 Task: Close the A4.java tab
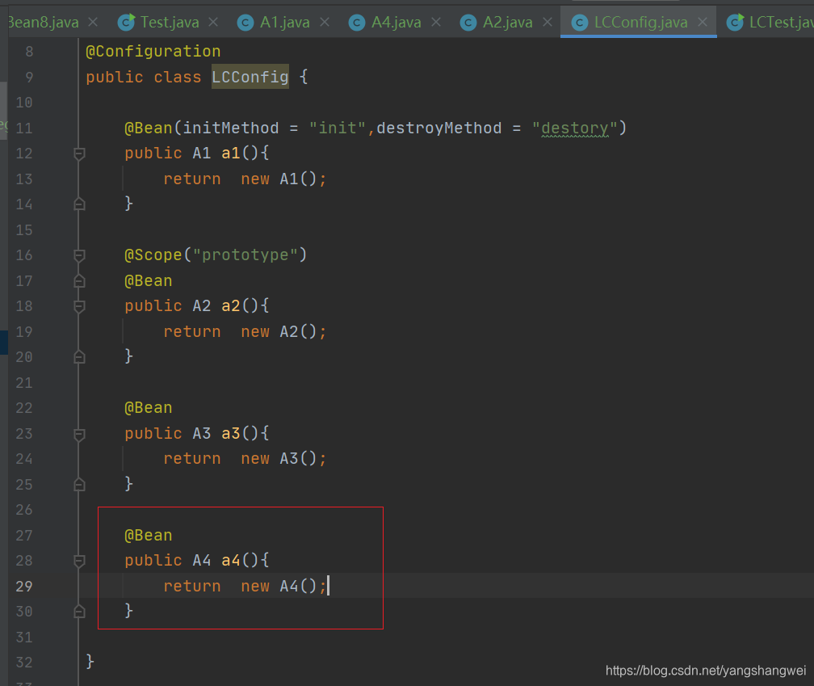tap(436, 22)
